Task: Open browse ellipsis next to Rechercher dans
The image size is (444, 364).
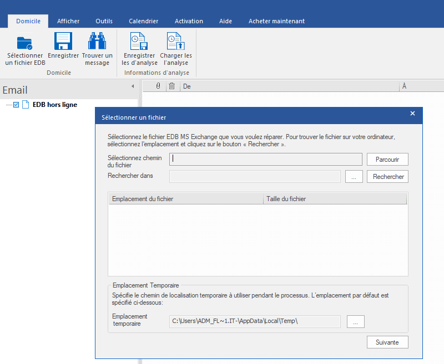Action: click(354, 176)
